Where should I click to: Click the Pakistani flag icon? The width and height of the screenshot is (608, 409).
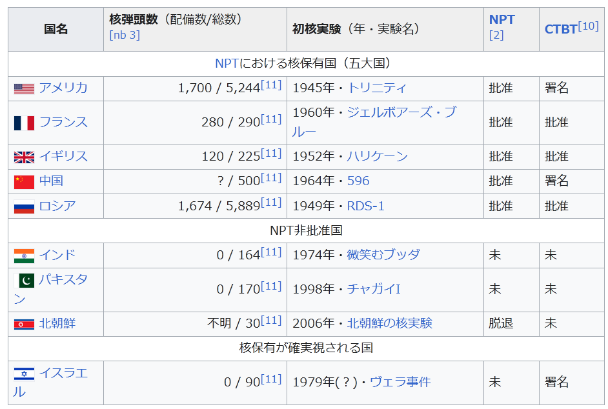24,281
